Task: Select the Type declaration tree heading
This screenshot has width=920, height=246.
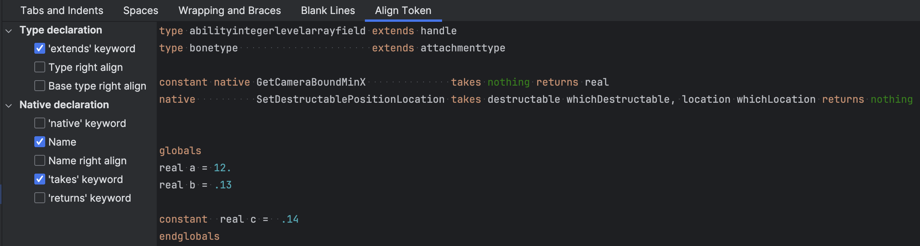Action: point(61,30)
